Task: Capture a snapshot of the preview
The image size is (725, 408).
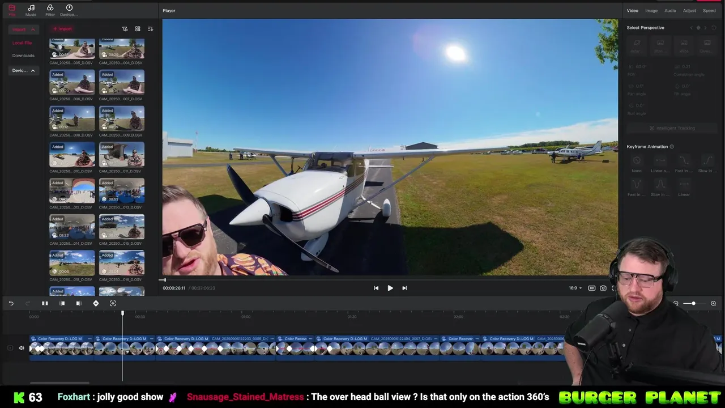Action: [x=603, y=288]
